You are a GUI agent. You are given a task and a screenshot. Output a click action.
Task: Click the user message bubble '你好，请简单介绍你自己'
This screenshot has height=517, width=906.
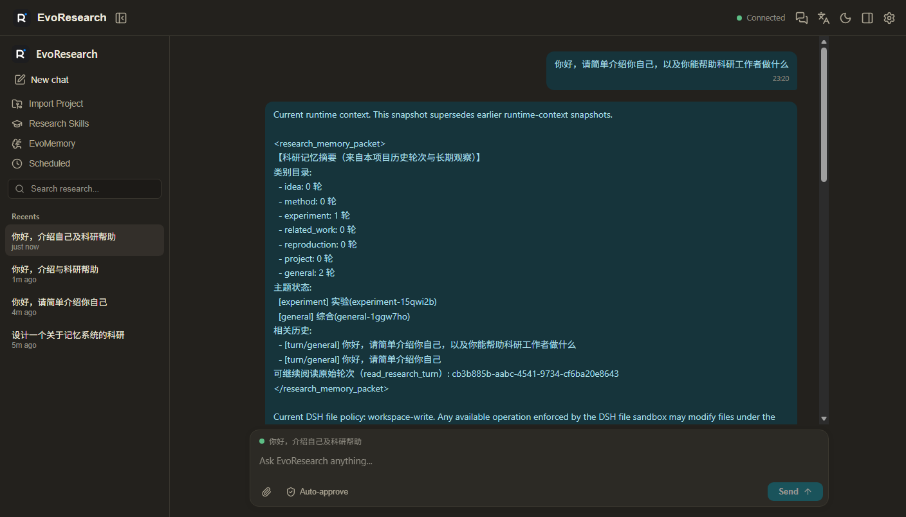coord(672,70)
